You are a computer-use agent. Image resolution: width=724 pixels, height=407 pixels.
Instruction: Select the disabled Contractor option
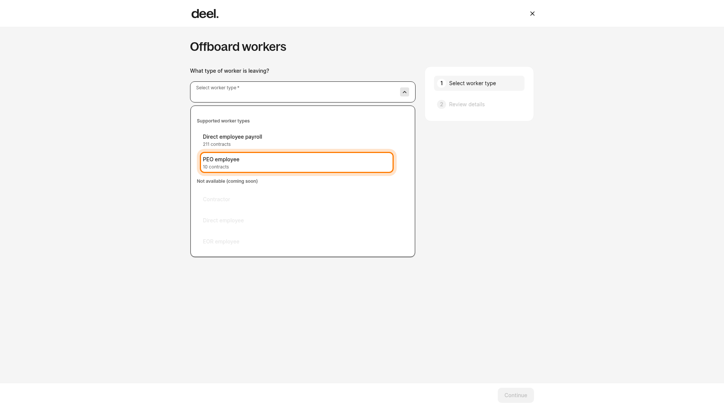click(x=296, y=199)
